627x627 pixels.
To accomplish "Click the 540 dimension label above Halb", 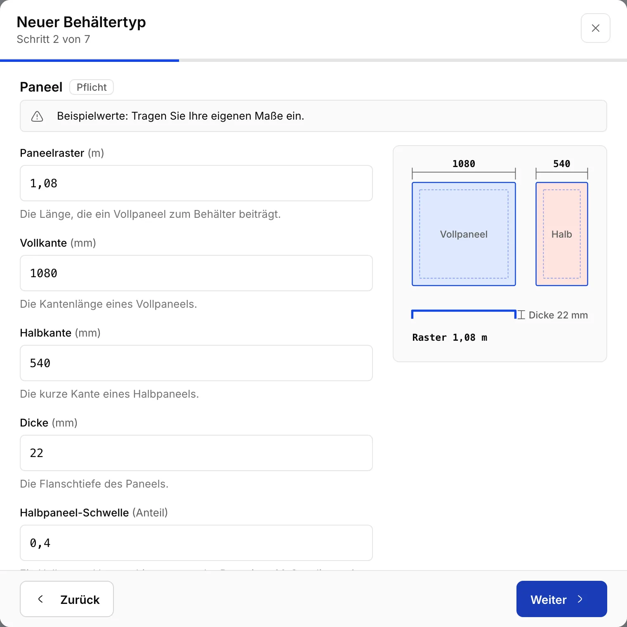I will pyautogui.click(x=562, y=164).
